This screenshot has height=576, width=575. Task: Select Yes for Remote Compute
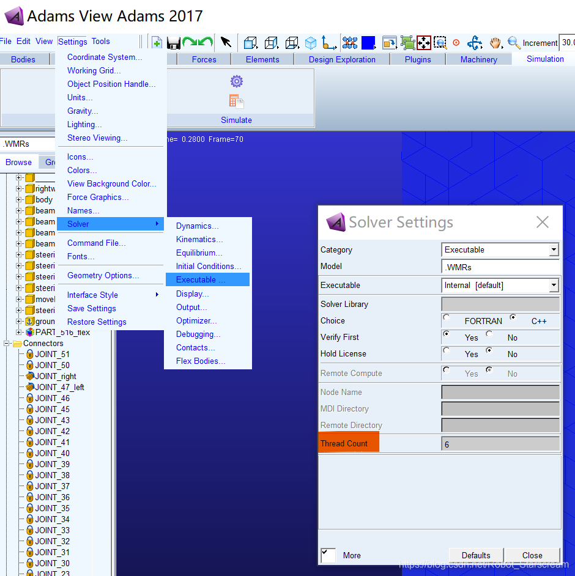click(x=447, y=369)
